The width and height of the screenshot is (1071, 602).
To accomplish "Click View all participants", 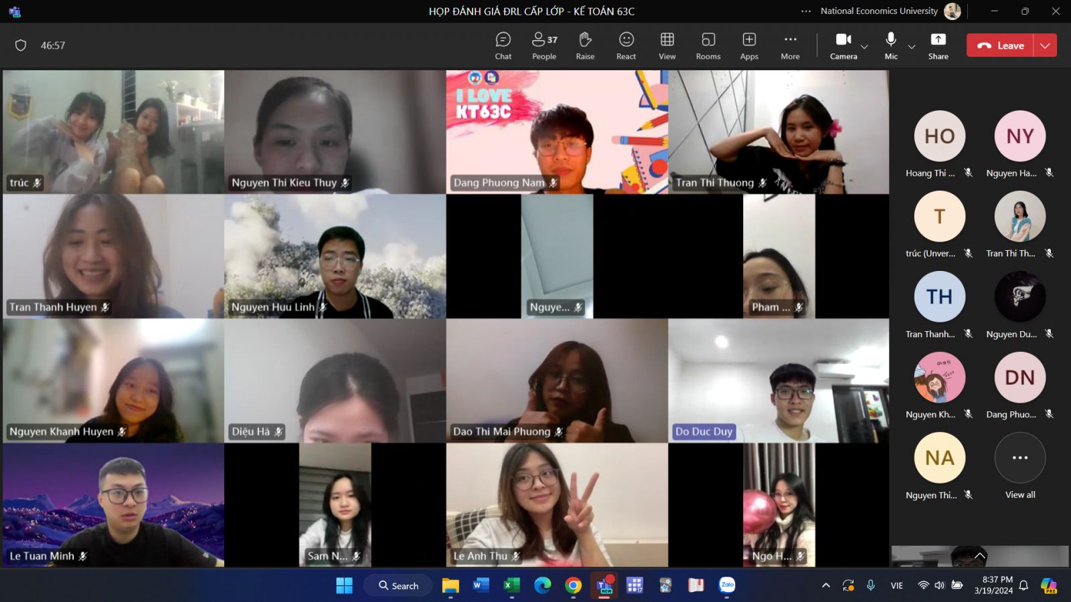I will pos(1019,466).
